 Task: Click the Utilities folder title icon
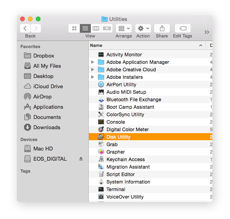[x=105, y=19]
